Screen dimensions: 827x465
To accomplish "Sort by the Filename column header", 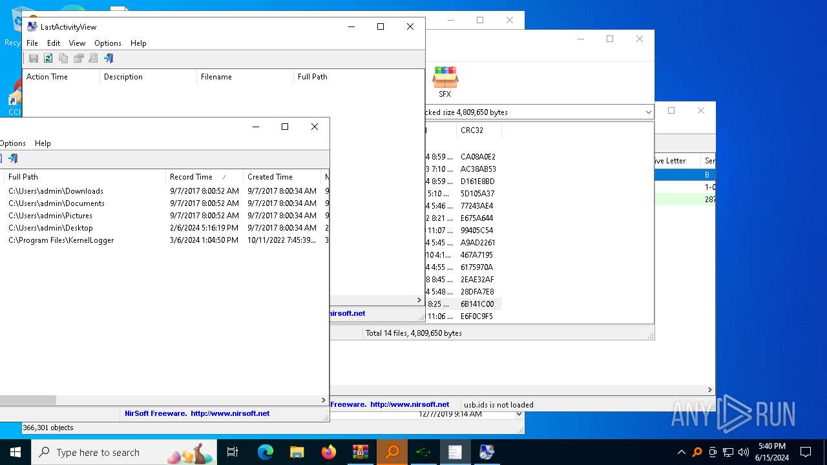I will [245, 77].
